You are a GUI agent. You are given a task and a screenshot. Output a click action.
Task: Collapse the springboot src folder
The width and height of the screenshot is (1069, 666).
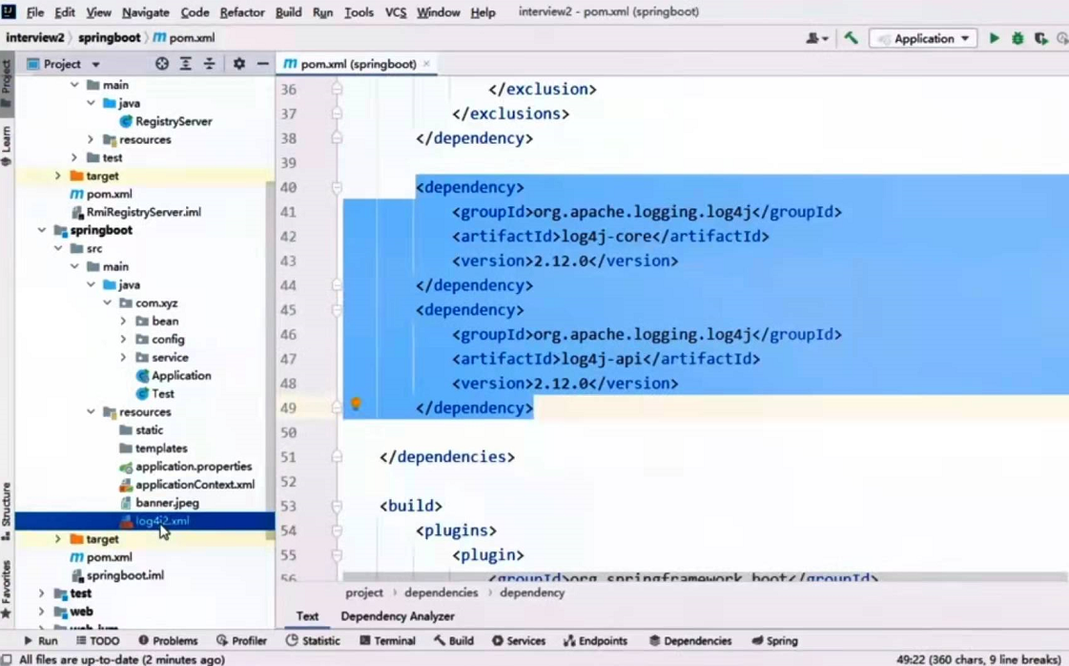pyautogui.click(x=58, y=248)
